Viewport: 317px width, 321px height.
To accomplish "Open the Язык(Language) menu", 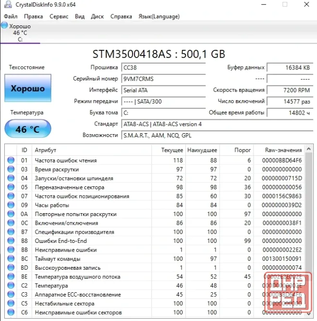I will pos(159,16).
